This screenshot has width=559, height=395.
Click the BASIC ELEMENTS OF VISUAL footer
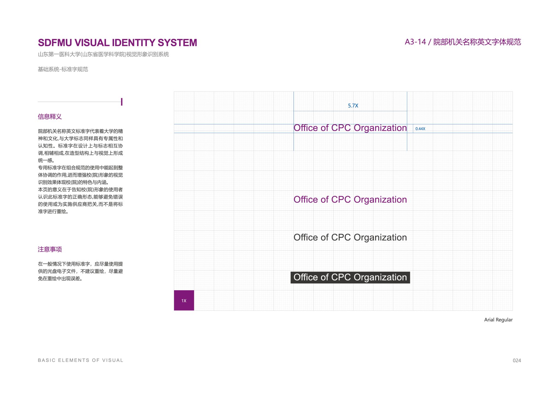[81, 360]
